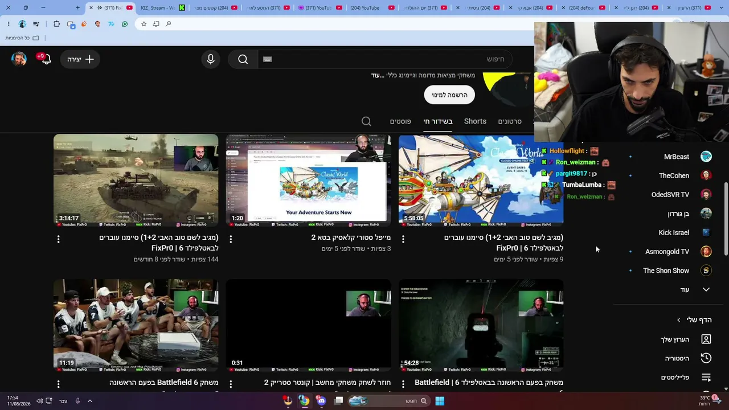729x410 pixels.
Task: Open כל הסימניות bookmarks folder
Action: click(22, 38)
